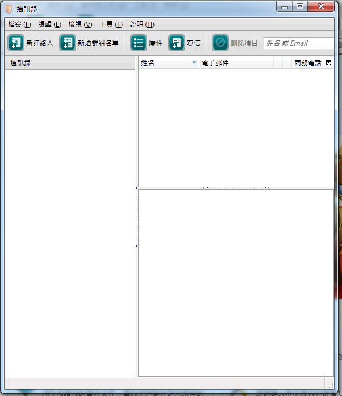Open the 編輯 (E) menu
This screenshot has width=342, height=396.
(49, 24)
